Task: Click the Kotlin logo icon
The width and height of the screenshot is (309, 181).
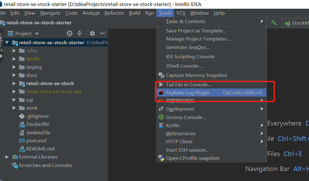Action: [161, 125]
